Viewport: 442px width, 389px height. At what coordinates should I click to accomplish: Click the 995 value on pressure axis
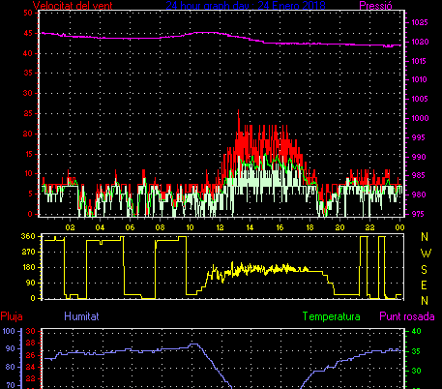[x=418, y=137]
